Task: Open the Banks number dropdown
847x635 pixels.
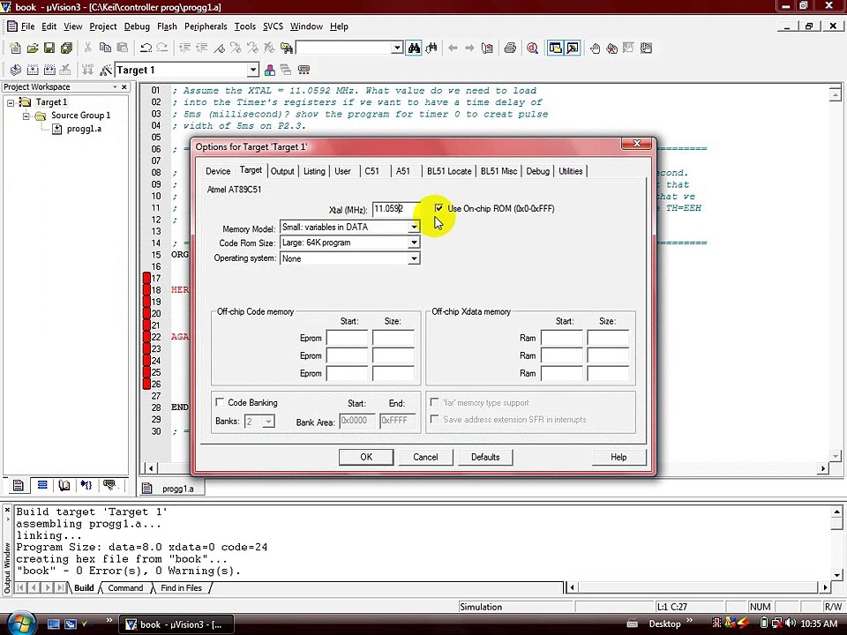Action: click(268, 422)
